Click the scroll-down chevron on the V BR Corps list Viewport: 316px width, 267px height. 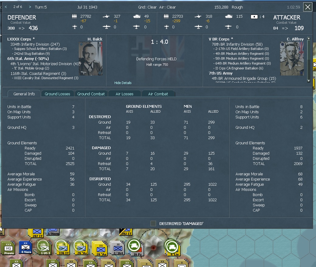(x=308, y=81)
